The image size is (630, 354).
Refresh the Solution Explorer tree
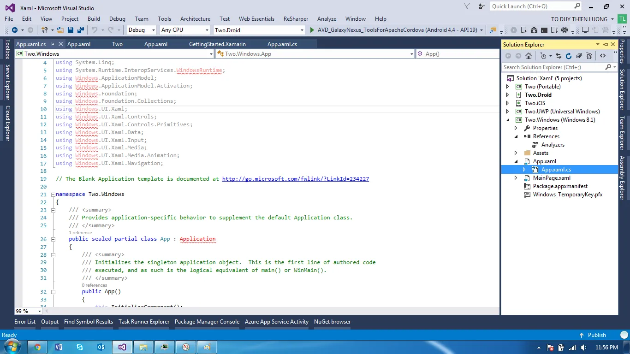569,56
